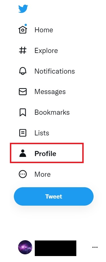Open the Explore menu item
106x262 pixels.
coord(46,50)
